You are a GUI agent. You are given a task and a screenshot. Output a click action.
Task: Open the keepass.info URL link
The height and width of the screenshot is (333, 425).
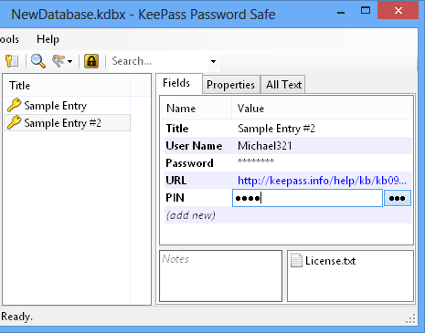click(x=322, y=181)
